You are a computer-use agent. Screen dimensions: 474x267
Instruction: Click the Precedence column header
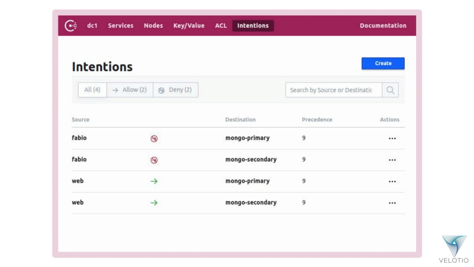click(x=317, y=119)
